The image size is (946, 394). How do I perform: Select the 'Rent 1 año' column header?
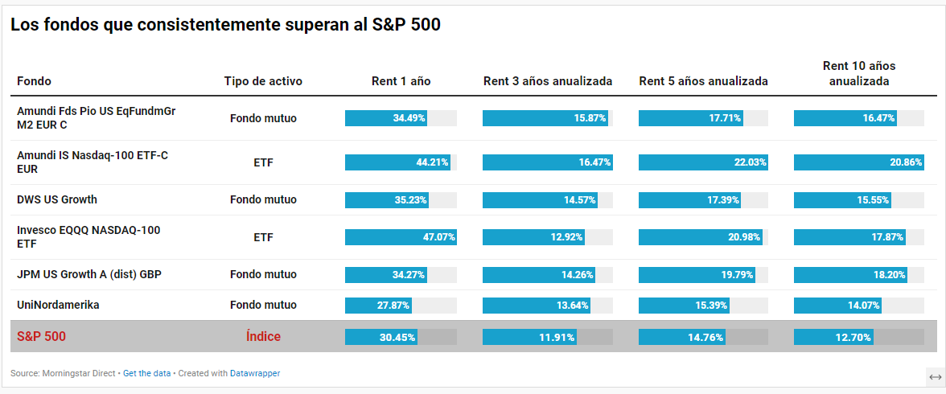tap(401, 81)
